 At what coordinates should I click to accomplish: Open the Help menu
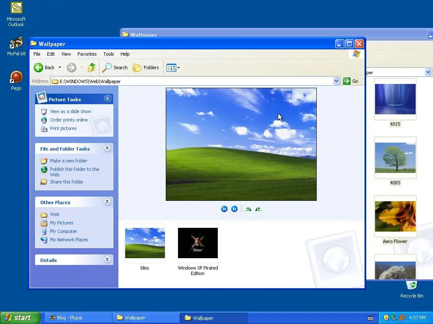pos(125,54)
